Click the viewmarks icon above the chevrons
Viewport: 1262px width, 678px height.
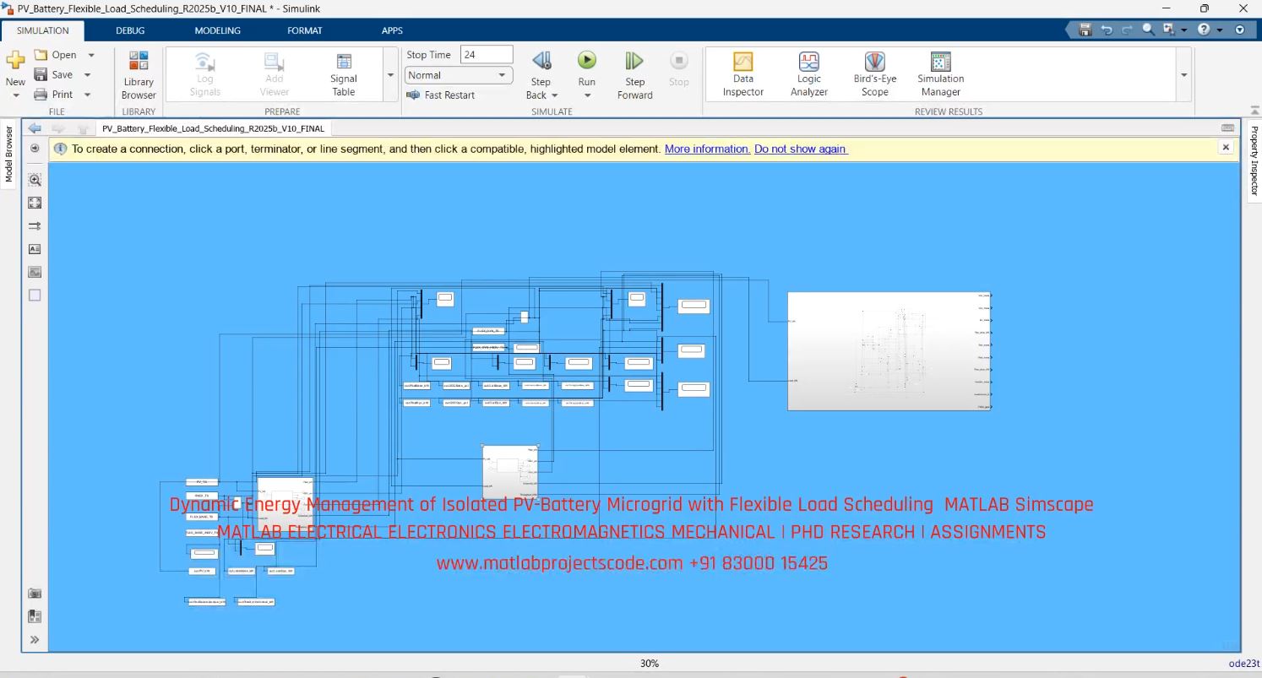[35, 616]
